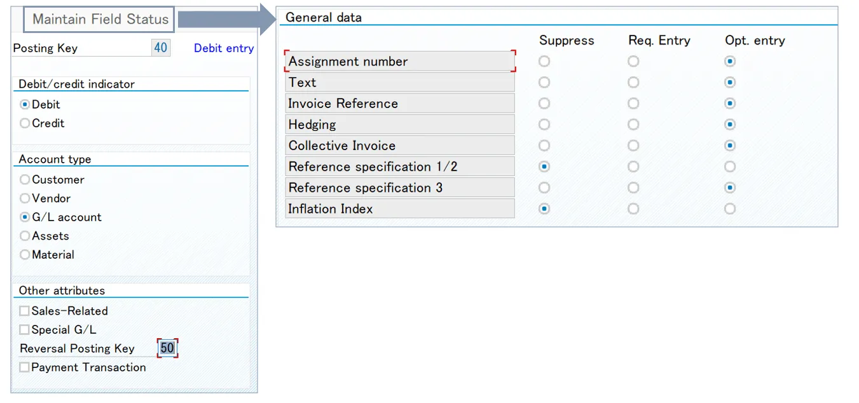Set Hedging to Req. Entry
The image size is (859, 403).
pos(633,125)
